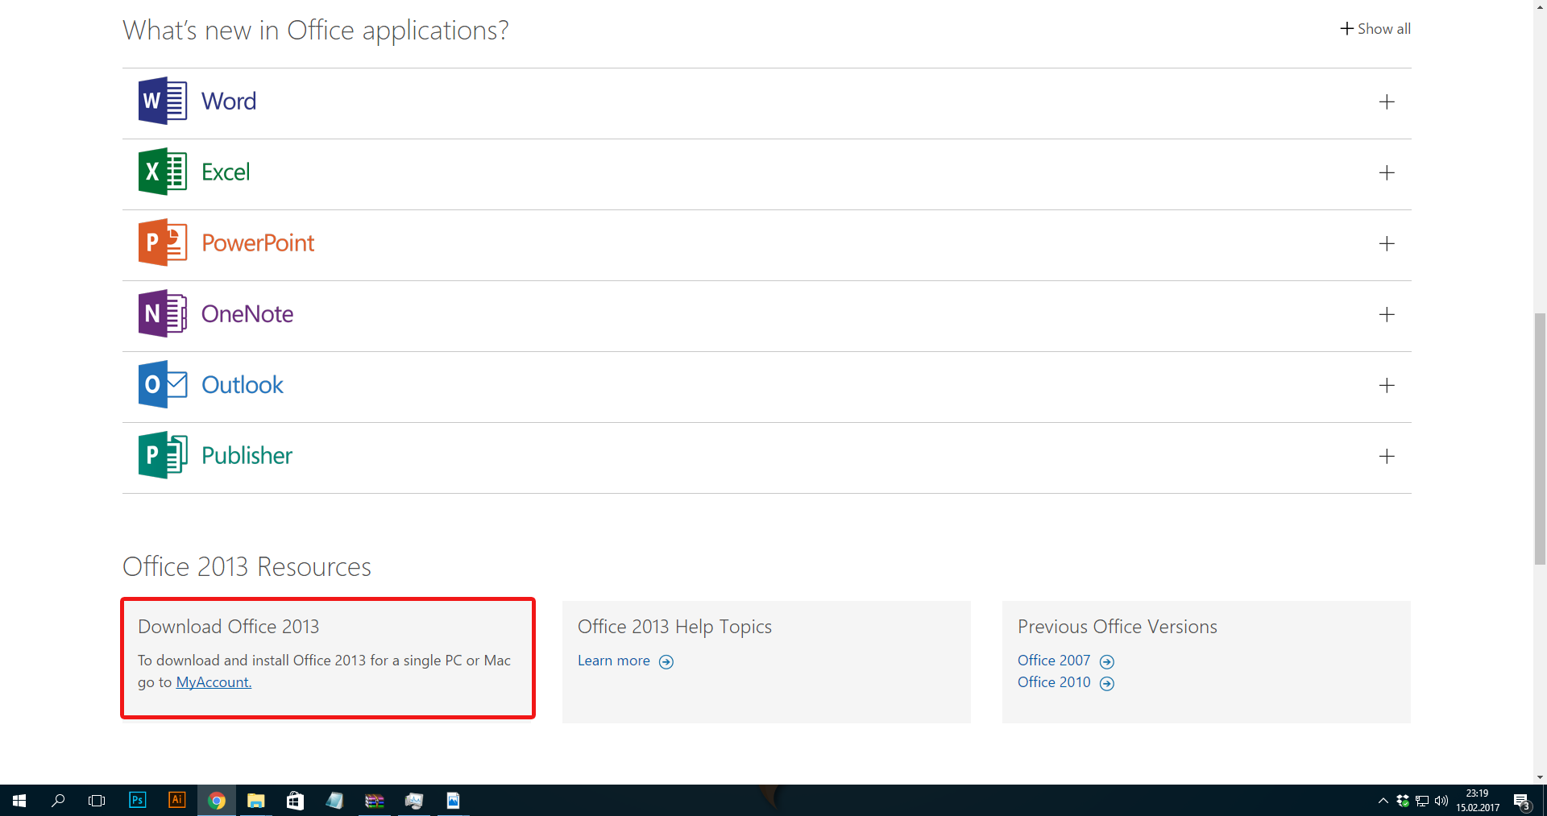Image resolution: width=1547 pixels, height=816 pixels.
Task: Launch Photoshop from the taskbar
Action: tap(137, 800)
